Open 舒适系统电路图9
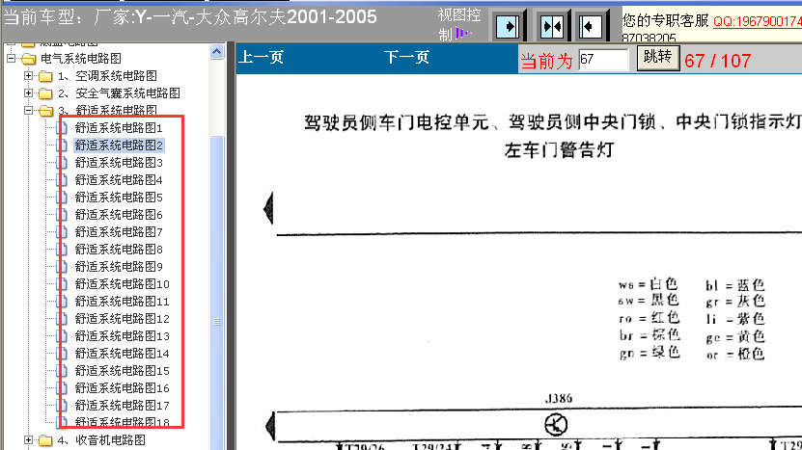This screenshot has width=802, height=450. pos(119,267)
